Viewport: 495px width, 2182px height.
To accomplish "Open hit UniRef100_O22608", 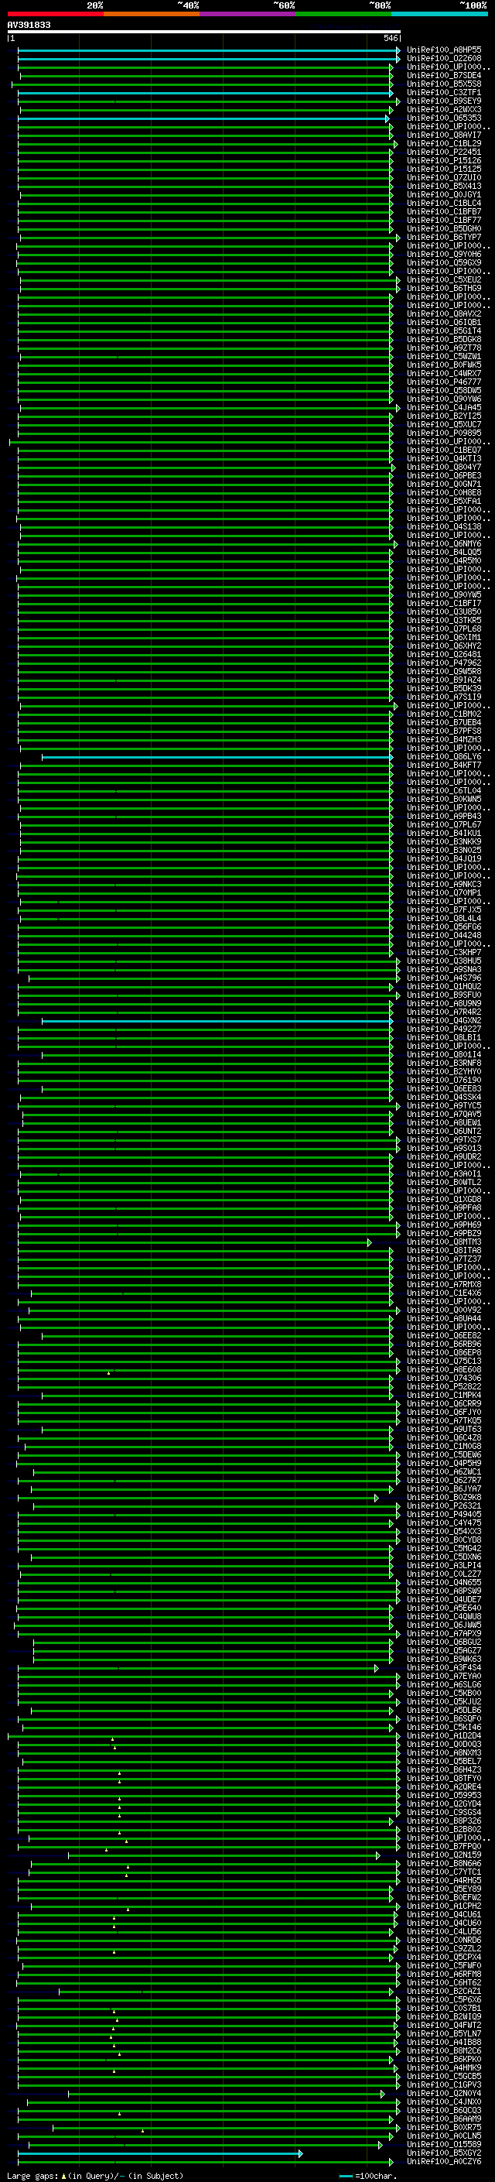I will 444,59.
